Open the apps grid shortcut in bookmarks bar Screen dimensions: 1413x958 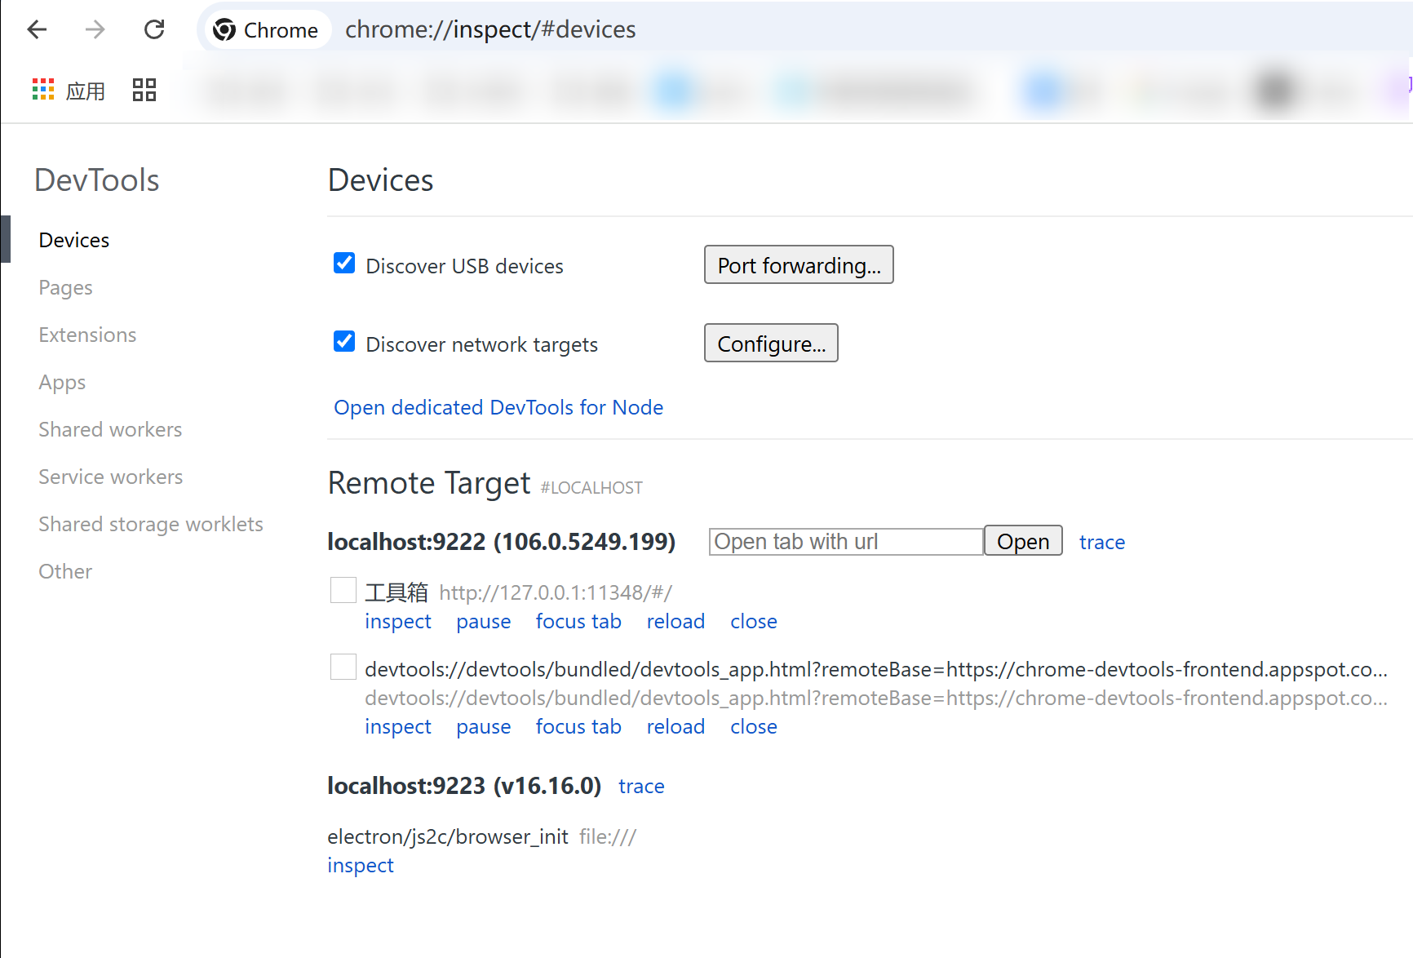69,90
